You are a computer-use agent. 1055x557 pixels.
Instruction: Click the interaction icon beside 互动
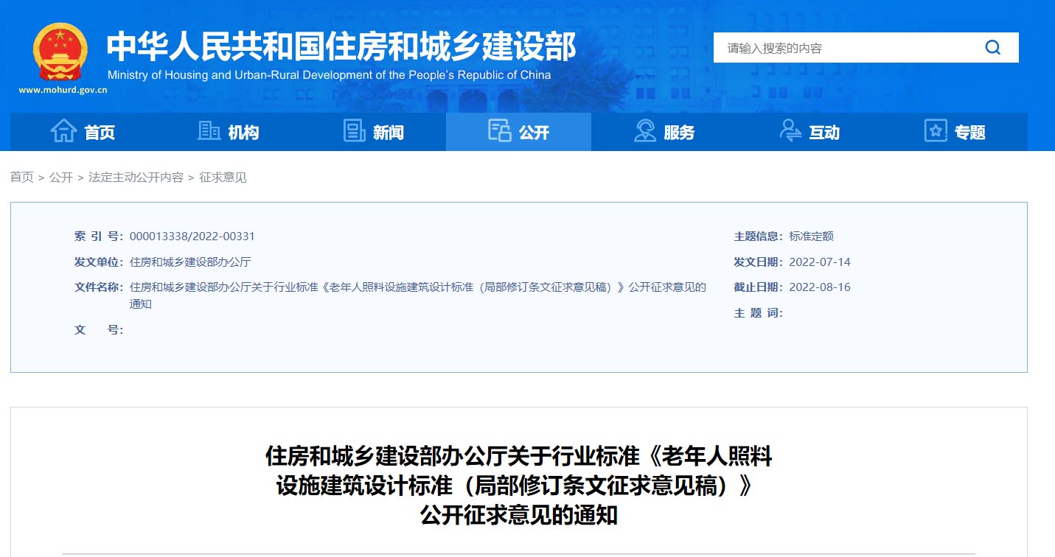pyautogui.click(x=790, y=131)
